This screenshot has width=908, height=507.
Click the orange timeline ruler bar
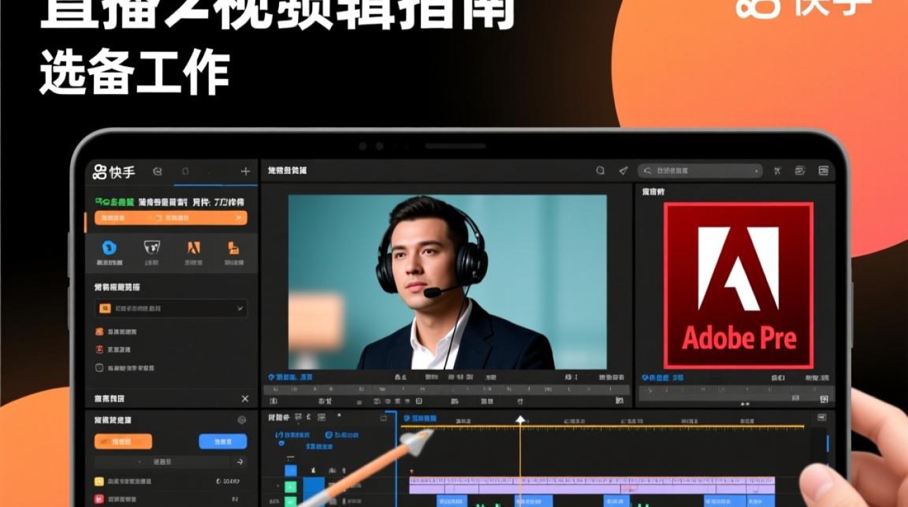[x=603, y=427]
